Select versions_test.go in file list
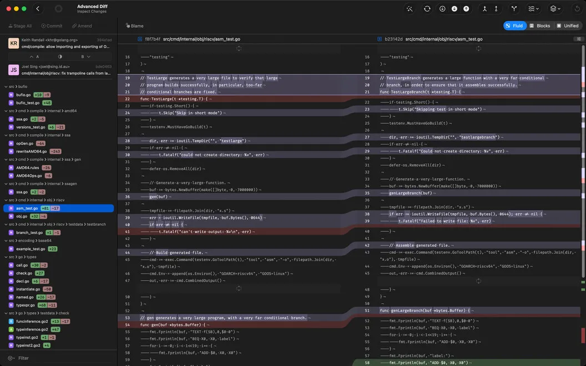This screenshot has height=366, width=586. [x=58, y=127]
